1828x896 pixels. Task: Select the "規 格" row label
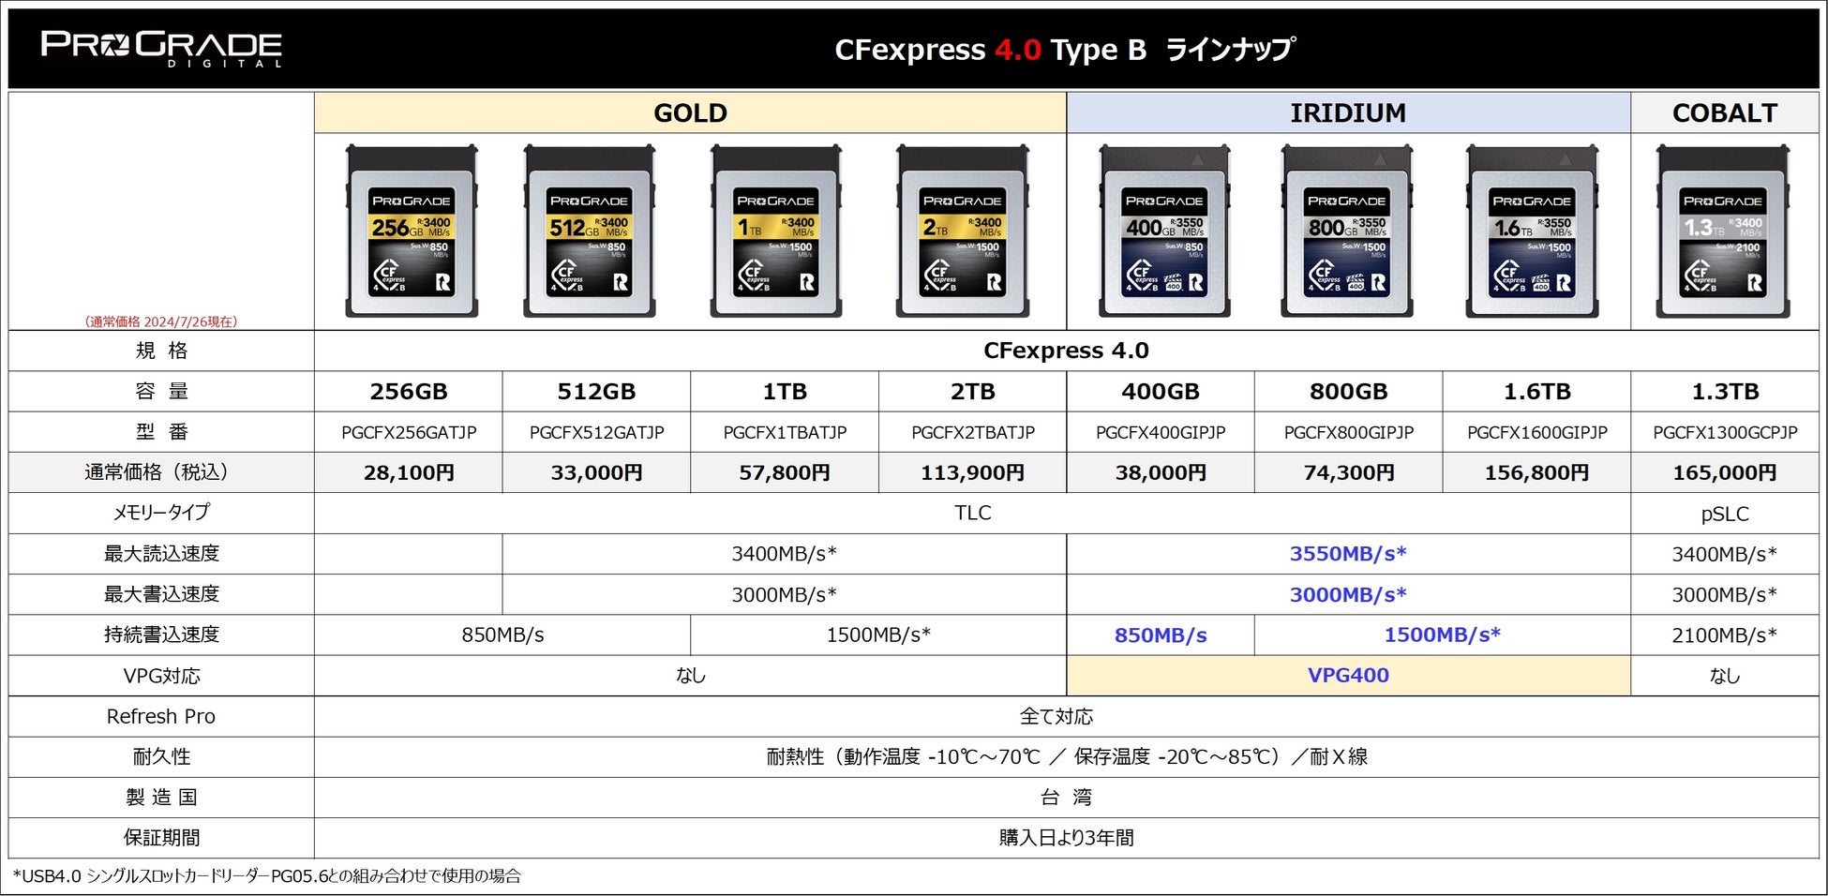click(x=161, y=351)
